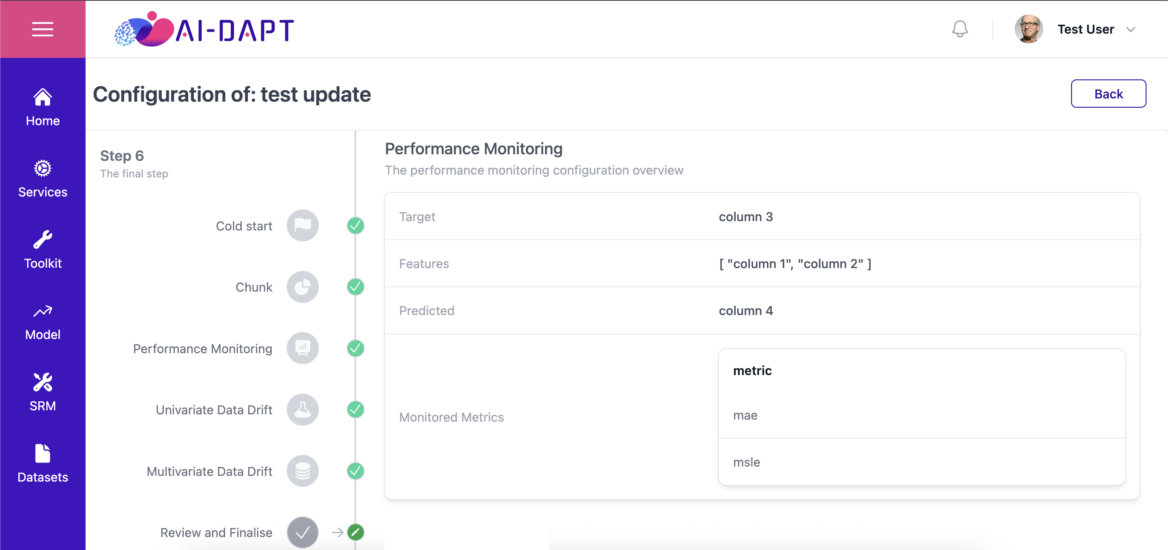Viewport: 1168px width, 550px height.
Task: Click the 'metric' table header
Action: (752, 370)
